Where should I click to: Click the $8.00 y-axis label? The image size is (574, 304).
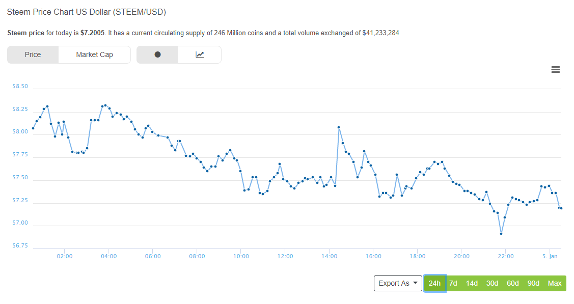[x=20, y=132]
